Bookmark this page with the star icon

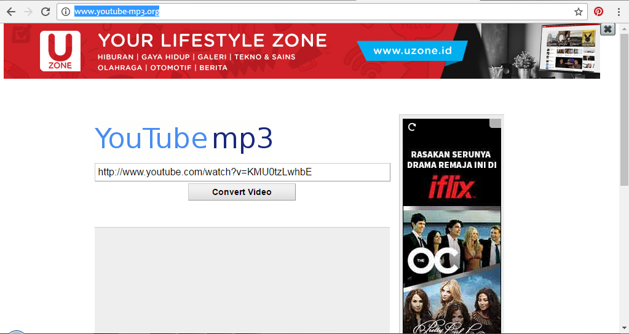pyautogui.click(x=578, y=12)
